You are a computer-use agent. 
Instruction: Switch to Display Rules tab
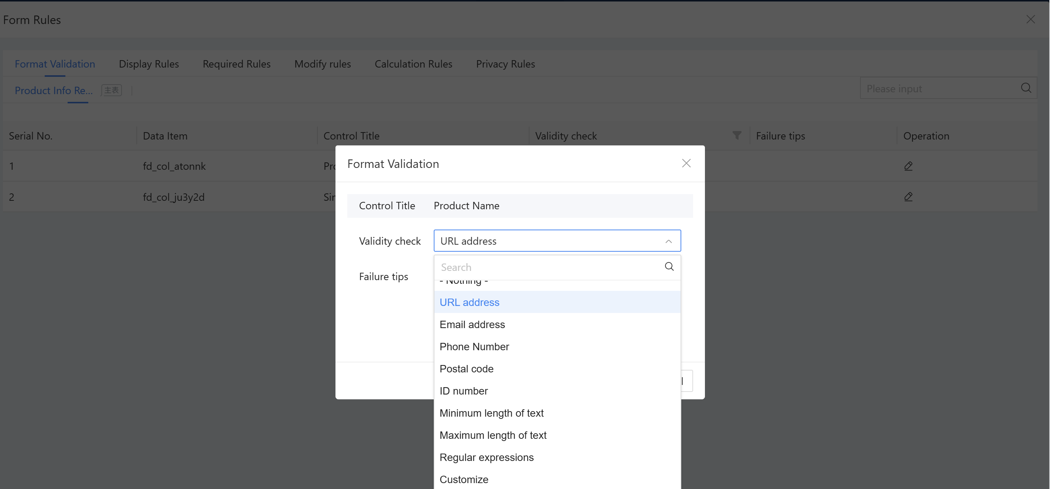[149, 64]
